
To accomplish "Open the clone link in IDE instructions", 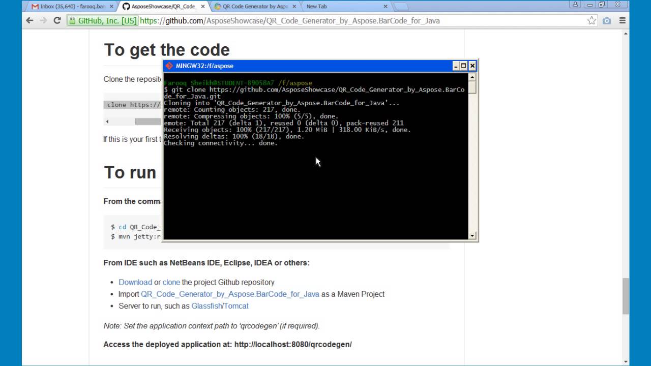I will pos(171,282).
